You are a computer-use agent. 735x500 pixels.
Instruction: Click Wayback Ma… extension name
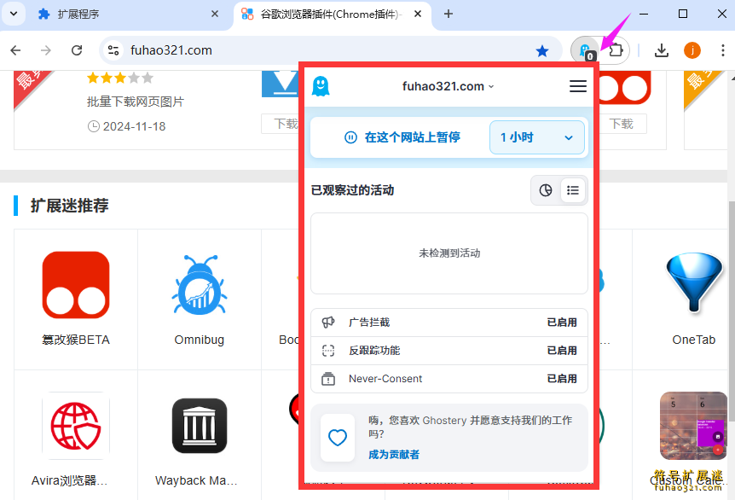point(196,480)
